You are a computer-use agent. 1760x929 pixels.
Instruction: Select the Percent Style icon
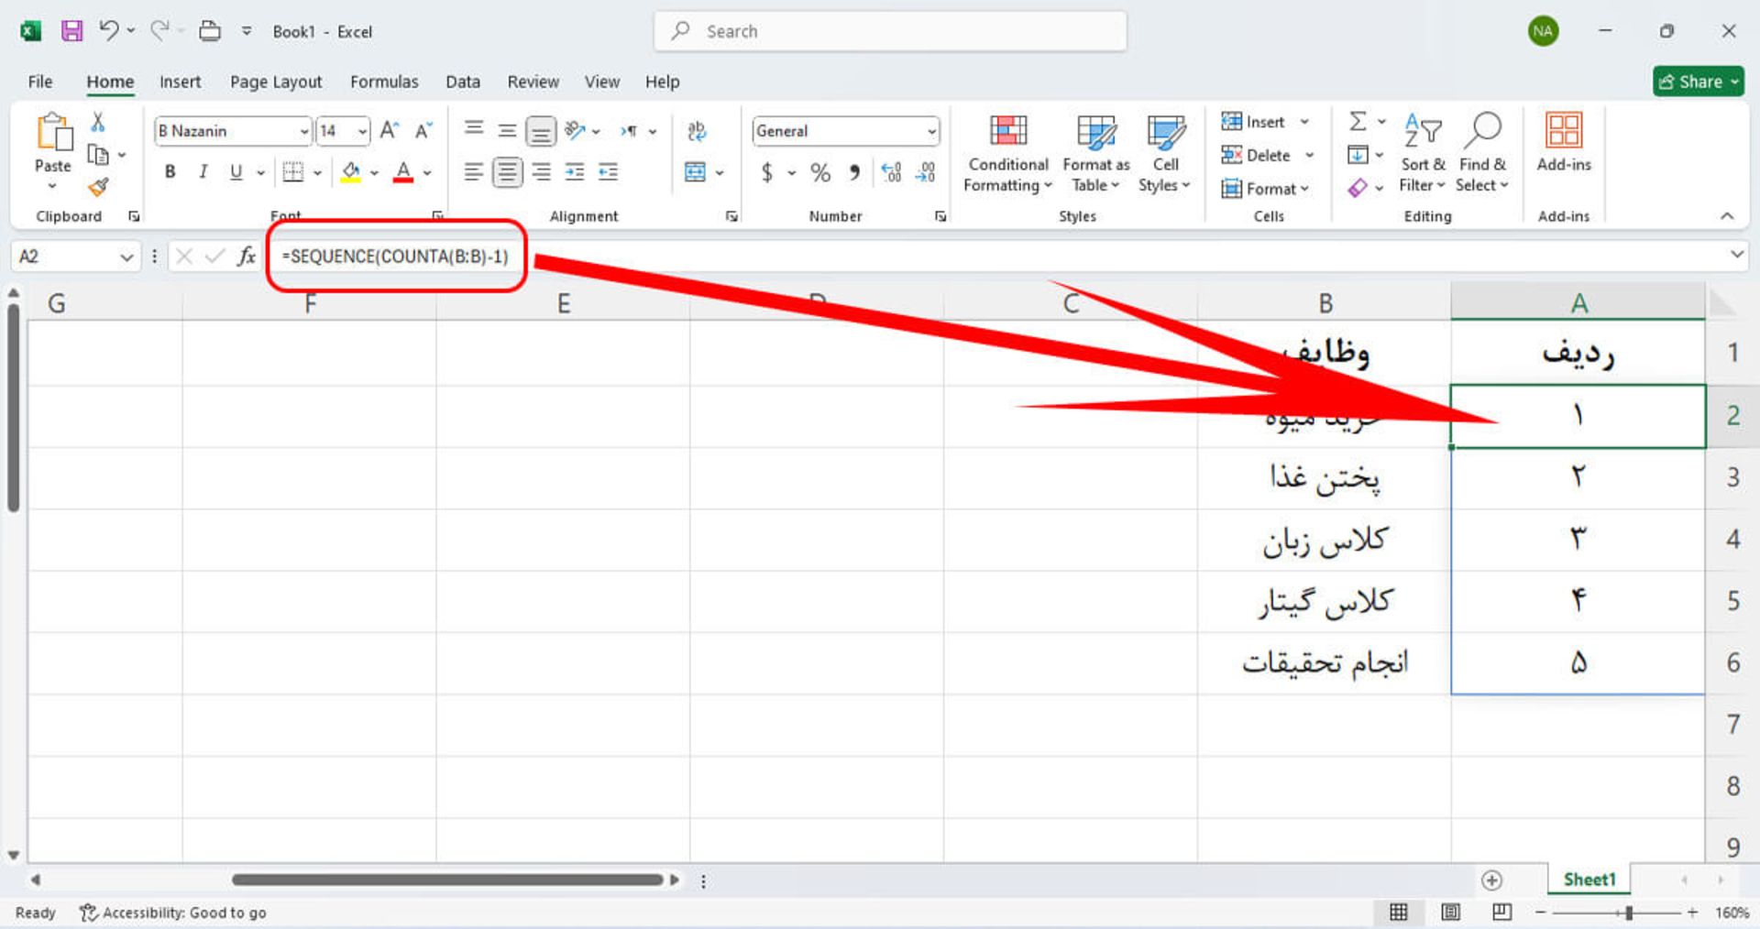[820, 171]
